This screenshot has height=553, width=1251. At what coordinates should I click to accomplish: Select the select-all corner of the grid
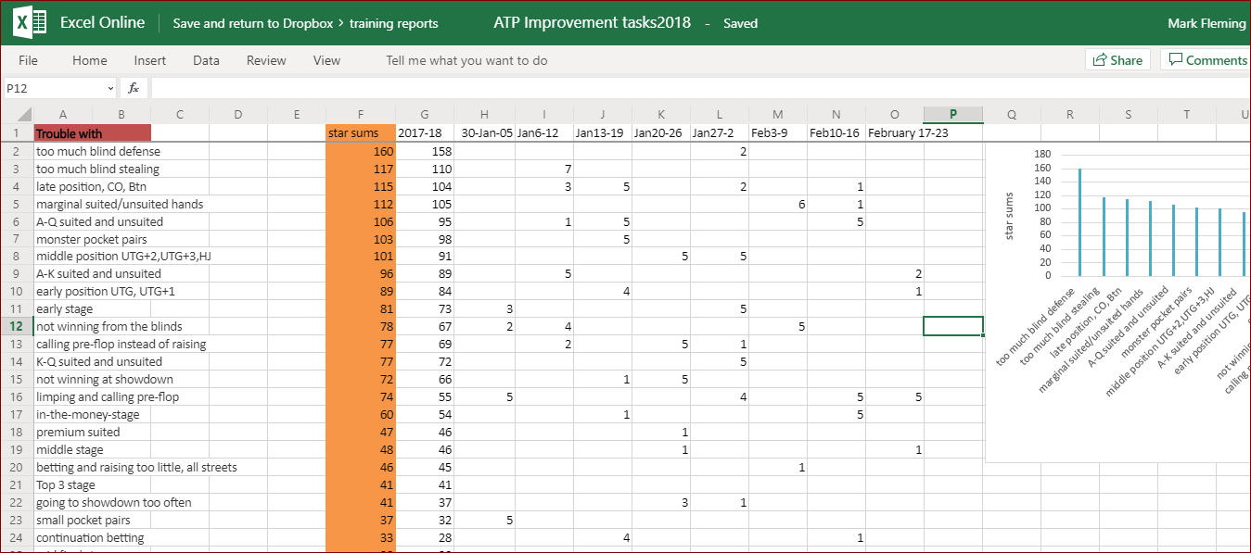pyautogui.click(x=16, y=115)
